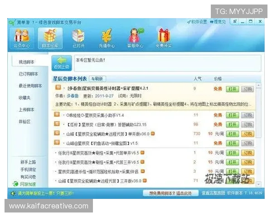
Task: Click 订购 for 任我行 代答单开V6.5
Action: 248,153
